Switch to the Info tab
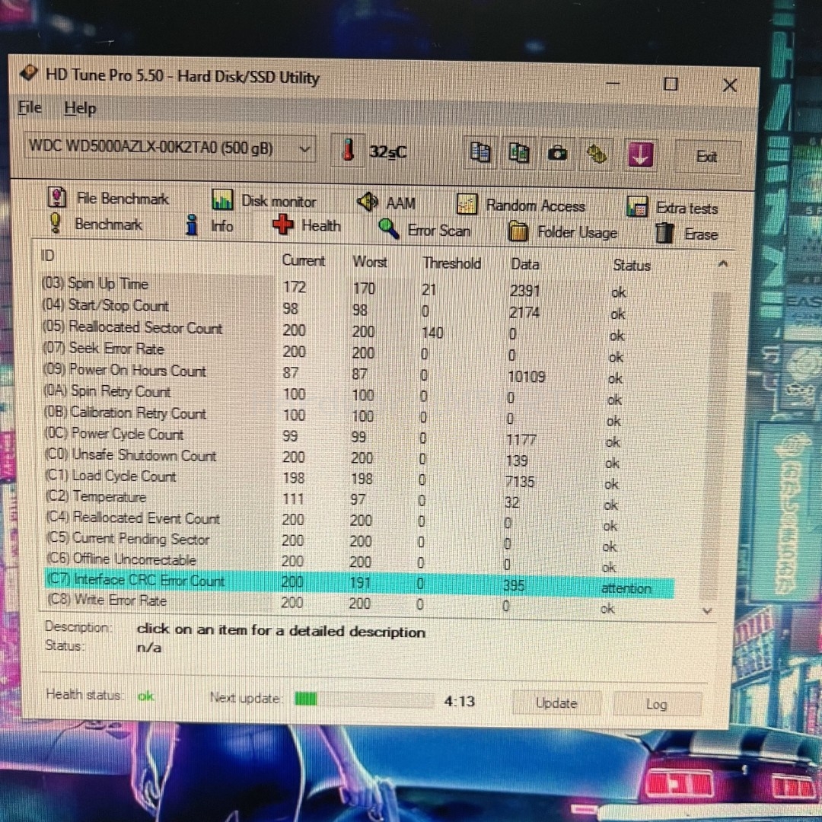The image size is (822, 822). (x=210, y=225)
